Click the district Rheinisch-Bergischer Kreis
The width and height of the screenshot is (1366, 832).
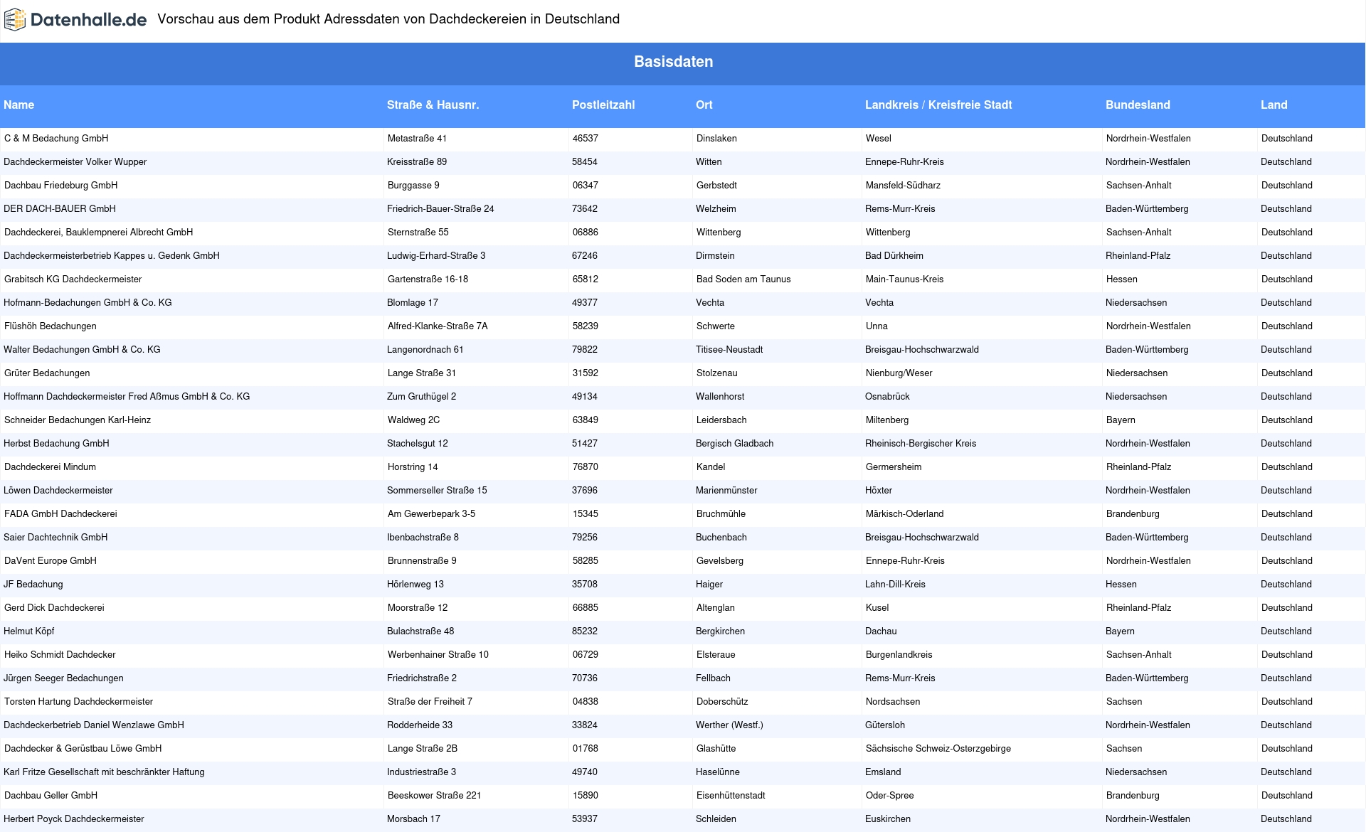[x=921, y=444]
